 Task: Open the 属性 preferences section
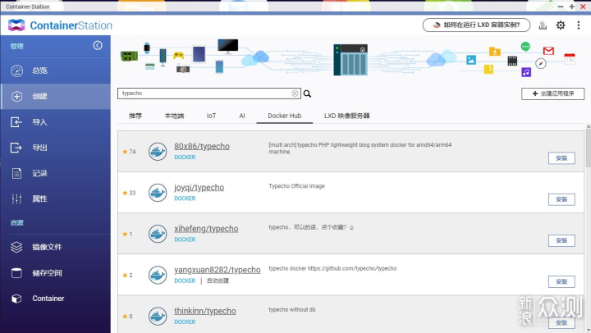tap(56, 198)
